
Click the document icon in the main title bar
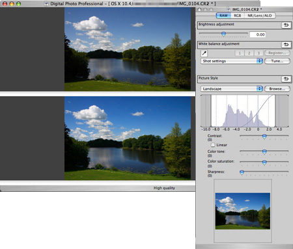(x=46, y=4)
